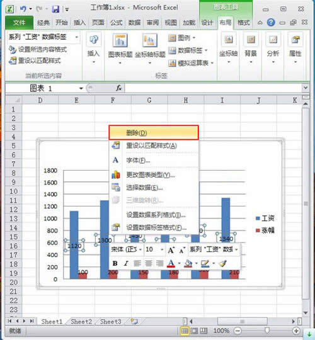Click the format painter brush icon
Screen dimensions: 315x340
(223, 263)
